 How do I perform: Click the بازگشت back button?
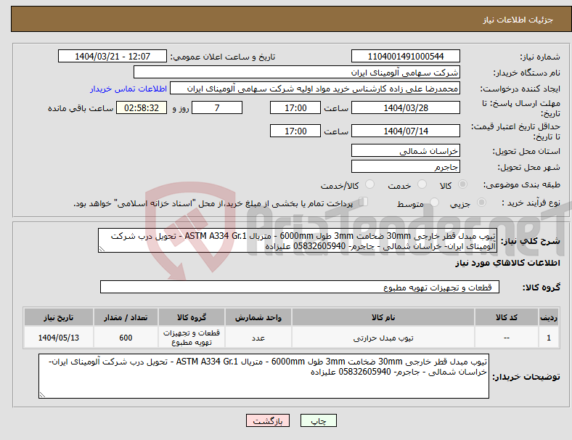(x=268, y=420)
